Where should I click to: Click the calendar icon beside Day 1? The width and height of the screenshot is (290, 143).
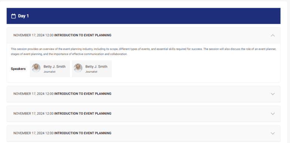pos(13,16)
